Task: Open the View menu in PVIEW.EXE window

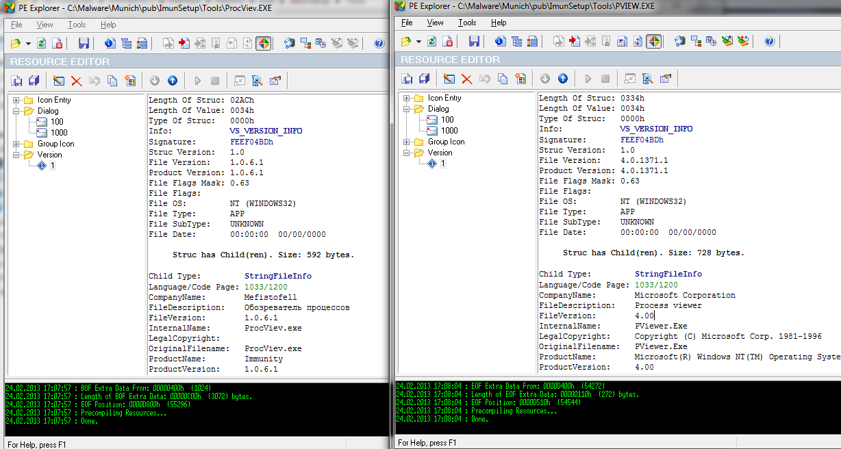Action: [x=435, y=23]
